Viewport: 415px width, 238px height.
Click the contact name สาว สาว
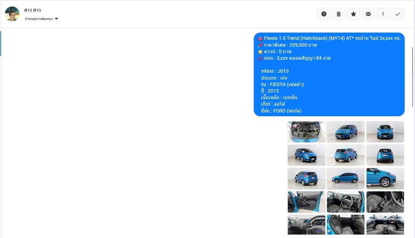pyautogui.click(x=32, y=10)
